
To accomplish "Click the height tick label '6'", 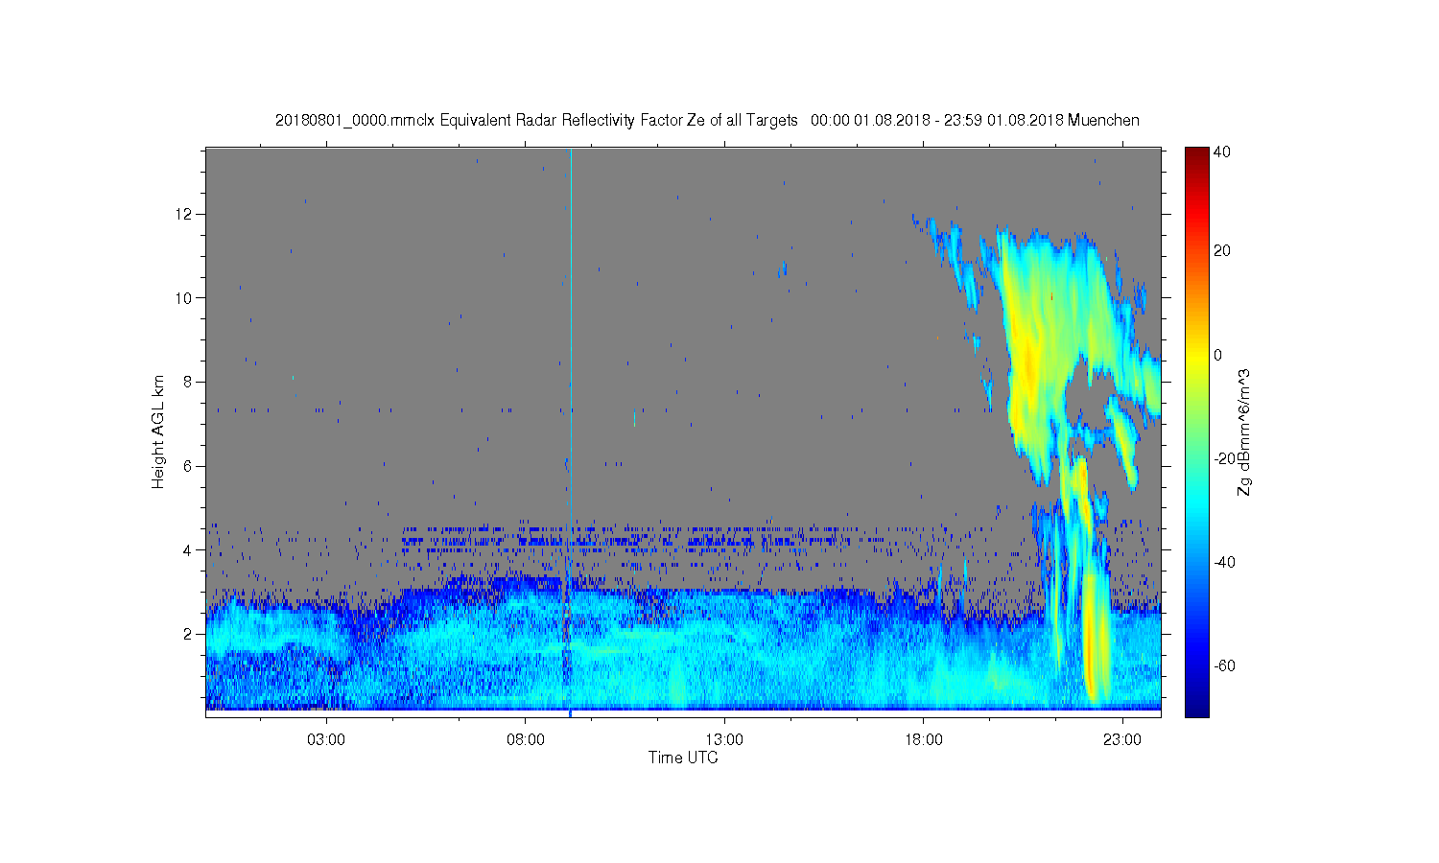I will [188, 466].
